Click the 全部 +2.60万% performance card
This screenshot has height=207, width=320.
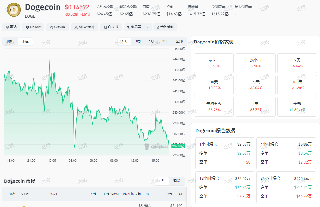point(297,107)
